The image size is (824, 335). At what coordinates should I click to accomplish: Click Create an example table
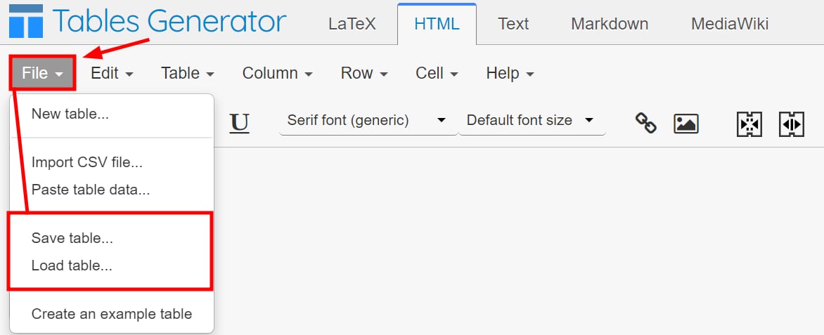(112, 314)
